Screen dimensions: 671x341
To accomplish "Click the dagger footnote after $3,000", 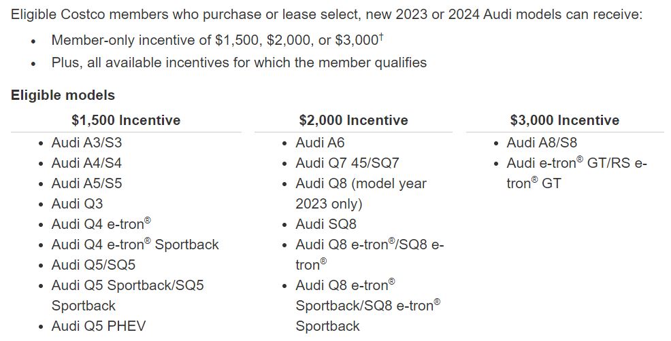I will 381,37.
